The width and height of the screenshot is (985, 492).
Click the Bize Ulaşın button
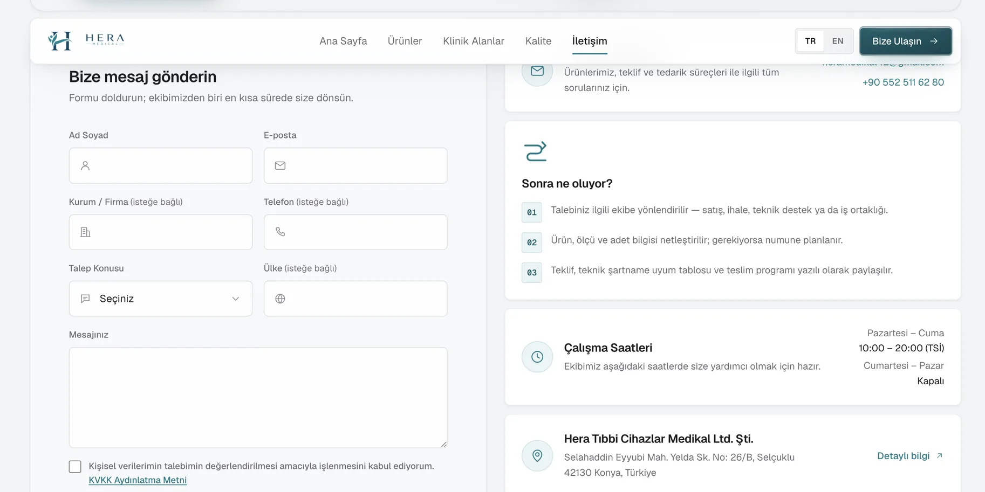pos(906,41)
